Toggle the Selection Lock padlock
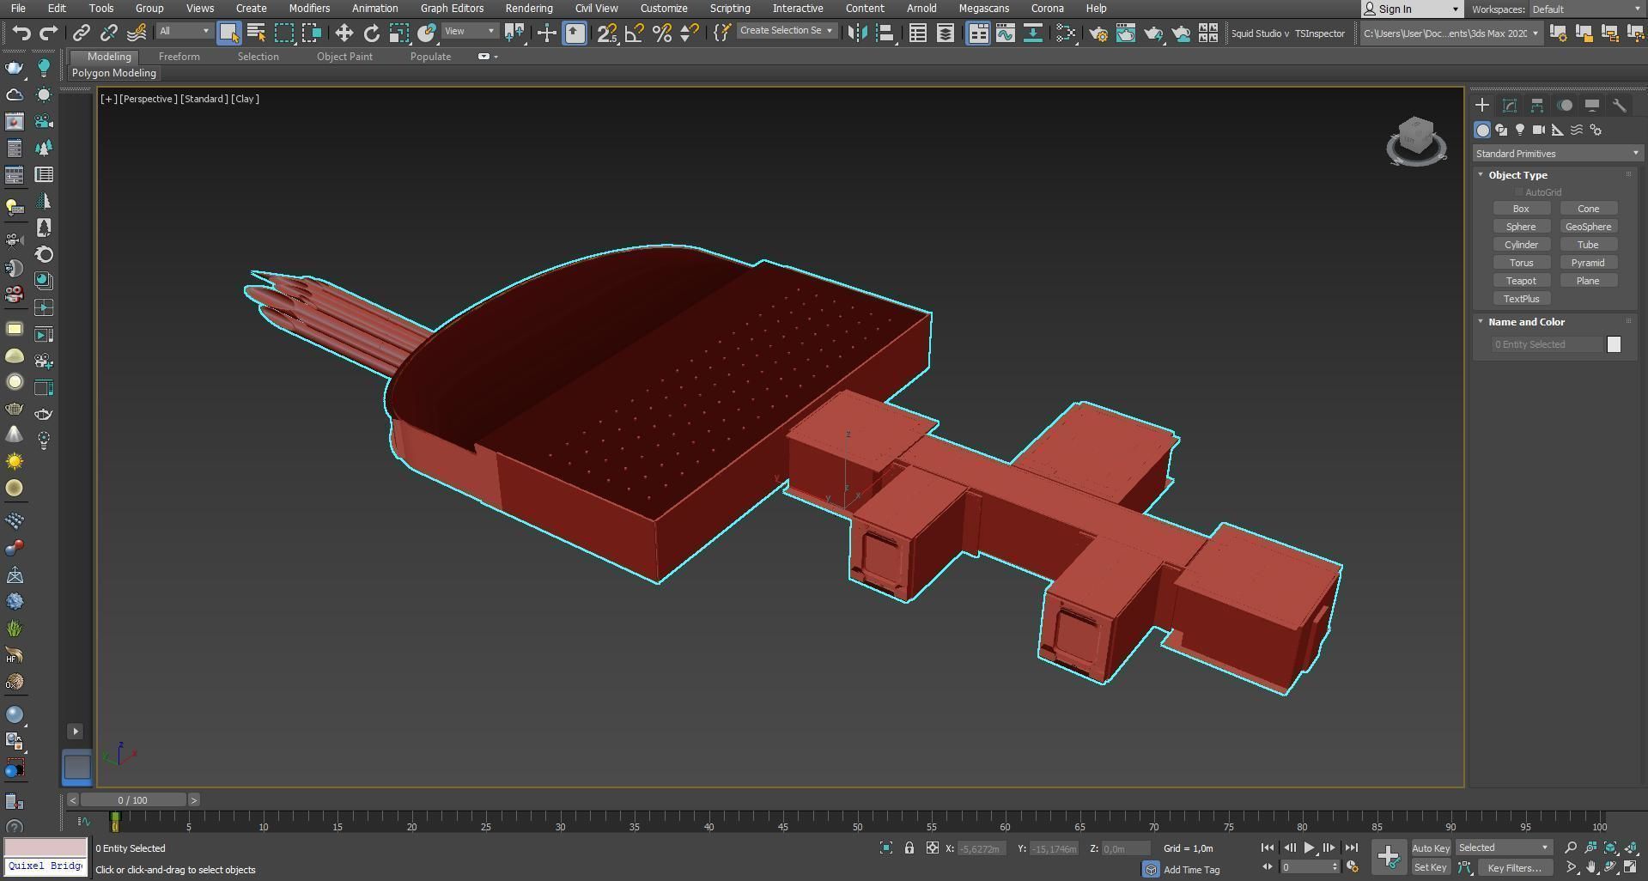 click(x=909, y=848)
